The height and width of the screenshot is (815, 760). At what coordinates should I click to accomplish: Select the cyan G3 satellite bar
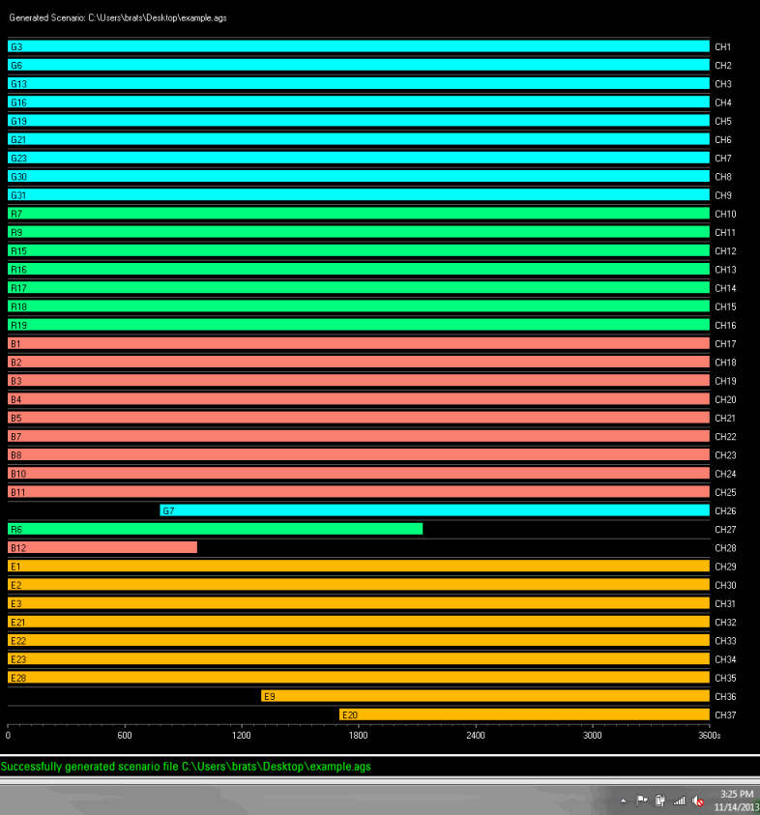(x=359, y=46)
